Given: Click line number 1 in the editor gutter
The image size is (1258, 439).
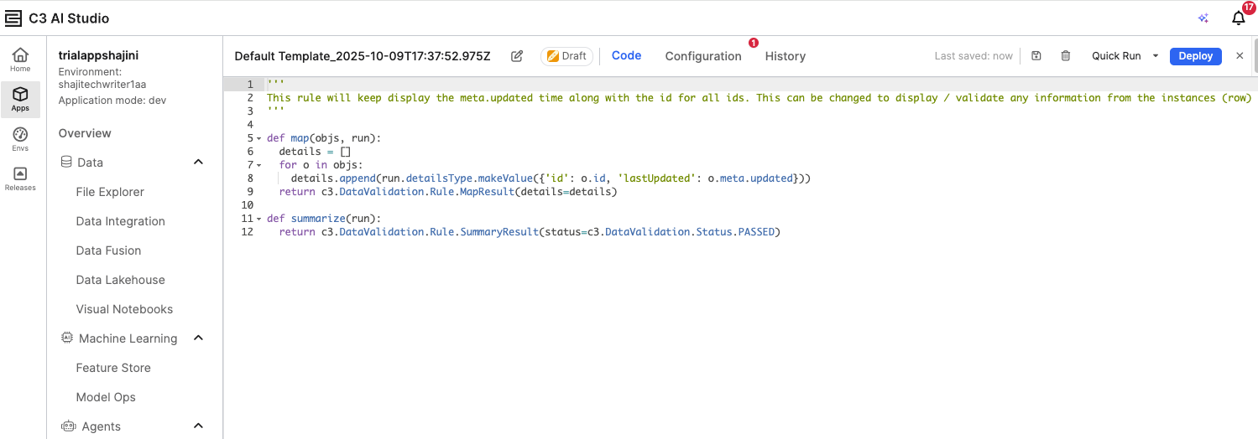Looking at the screenshot, I should point(249,85).
